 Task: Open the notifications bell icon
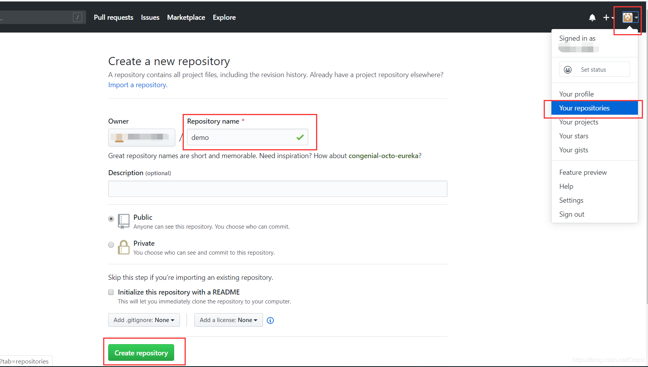pos(592,17)
